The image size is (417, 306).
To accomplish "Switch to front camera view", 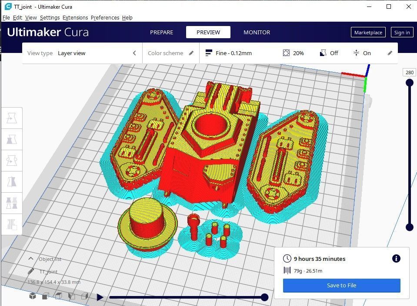I will pos(46,296).
